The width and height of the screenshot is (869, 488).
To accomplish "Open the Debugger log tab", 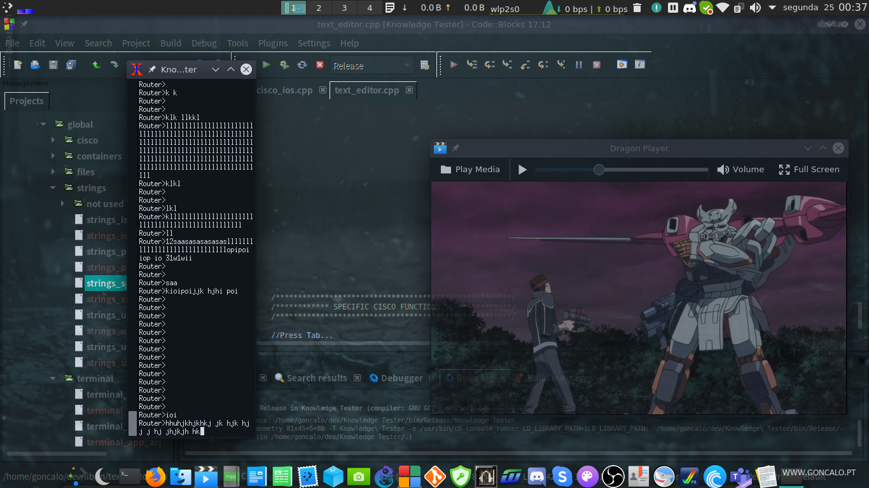I will [401, 378].
